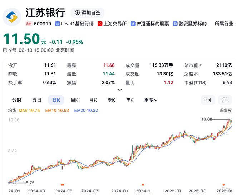Screen dimensions: 236x195
Task: Click the China flag 上海交易所 icon
Action: tap(100, 24)
